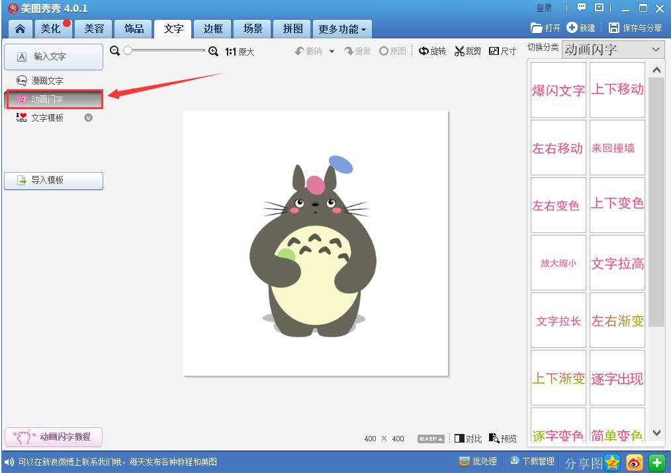Expand the EXIF info button
The width and height of the screenshot is (671, 473).
point(431,439)
